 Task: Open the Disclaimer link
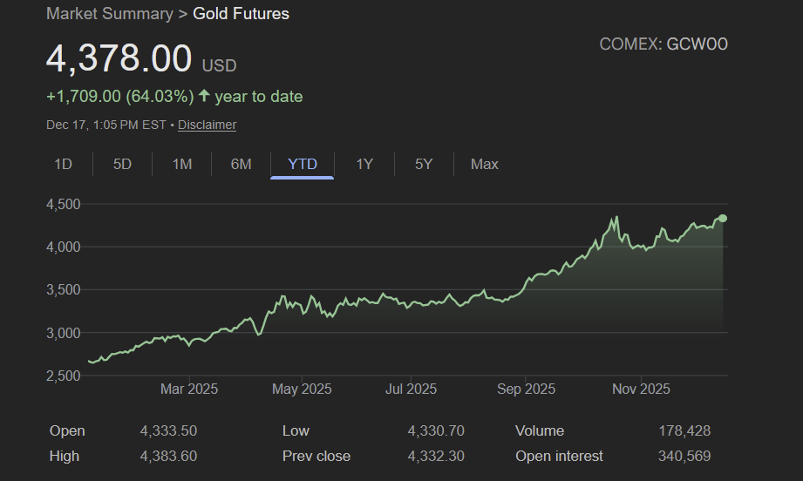point(207,125)
